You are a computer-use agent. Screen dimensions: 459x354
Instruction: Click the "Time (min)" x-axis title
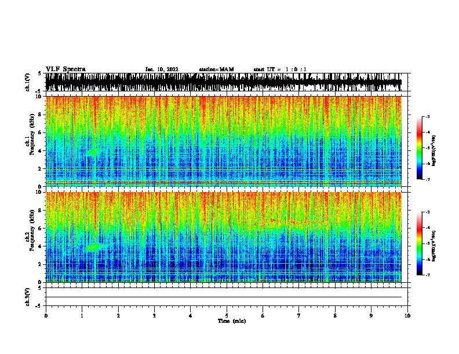click(232, 321)
